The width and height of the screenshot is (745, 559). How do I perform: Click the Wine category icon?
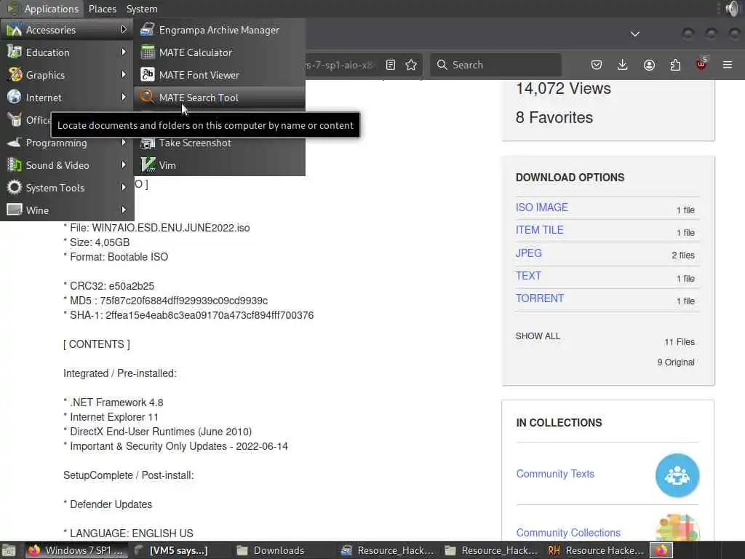point(15,210)
